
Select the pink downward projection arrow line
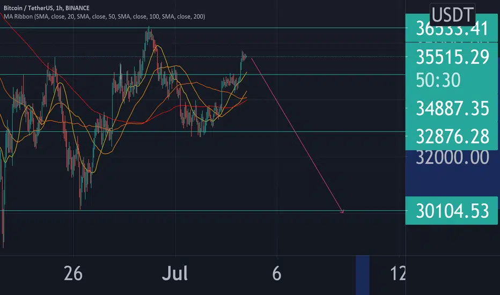point(295,134)
